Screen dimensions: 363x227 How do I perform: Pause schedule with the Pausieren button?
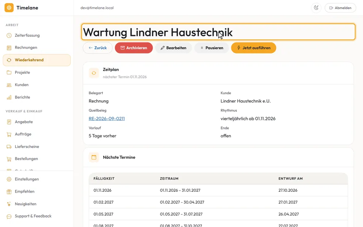coord(212,48)
